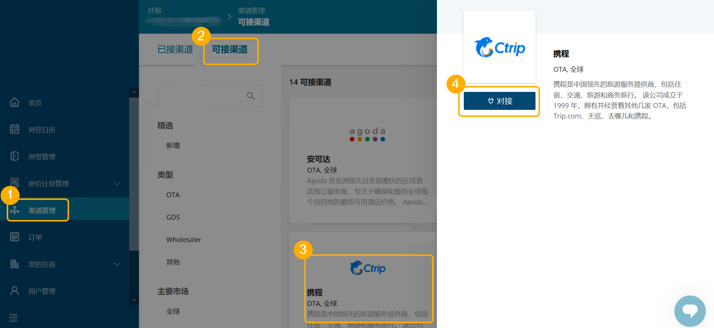Click the channel search input field
This screenshot has height=328, width=714.
click(209, 96)
